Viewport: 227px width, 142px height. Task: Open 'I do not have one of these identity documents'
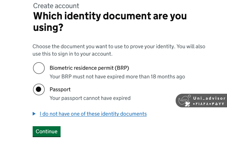[93, 114]
